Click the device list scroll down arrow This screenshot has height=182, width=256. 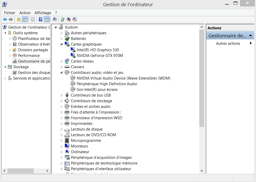point(202,171)
